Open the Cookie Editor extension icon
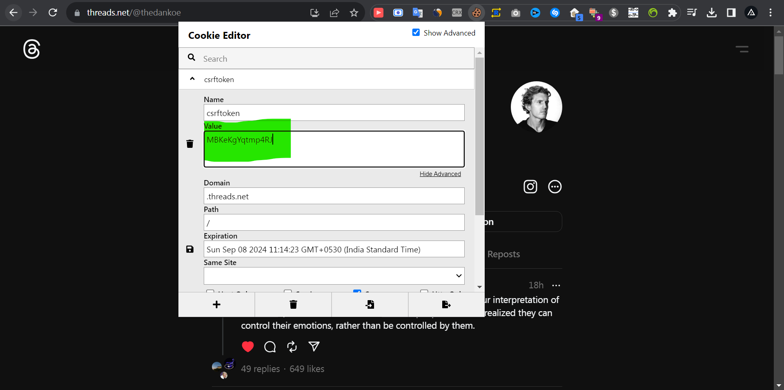This screenshot has width=784, height=390. point(477,13)
